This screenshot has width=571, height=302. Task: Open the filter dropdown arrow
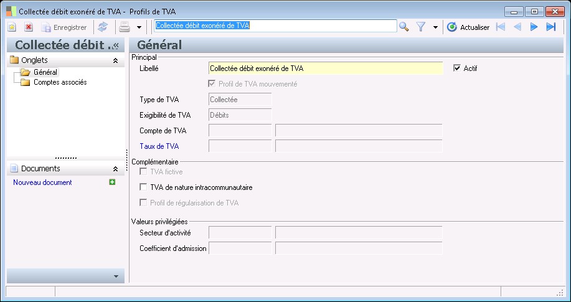(435, 27)
